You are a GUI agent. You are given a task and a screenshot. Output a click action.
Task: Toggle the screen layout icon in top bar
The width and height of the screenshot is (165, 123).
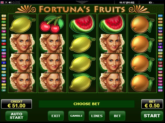click(x=18, y=2)
